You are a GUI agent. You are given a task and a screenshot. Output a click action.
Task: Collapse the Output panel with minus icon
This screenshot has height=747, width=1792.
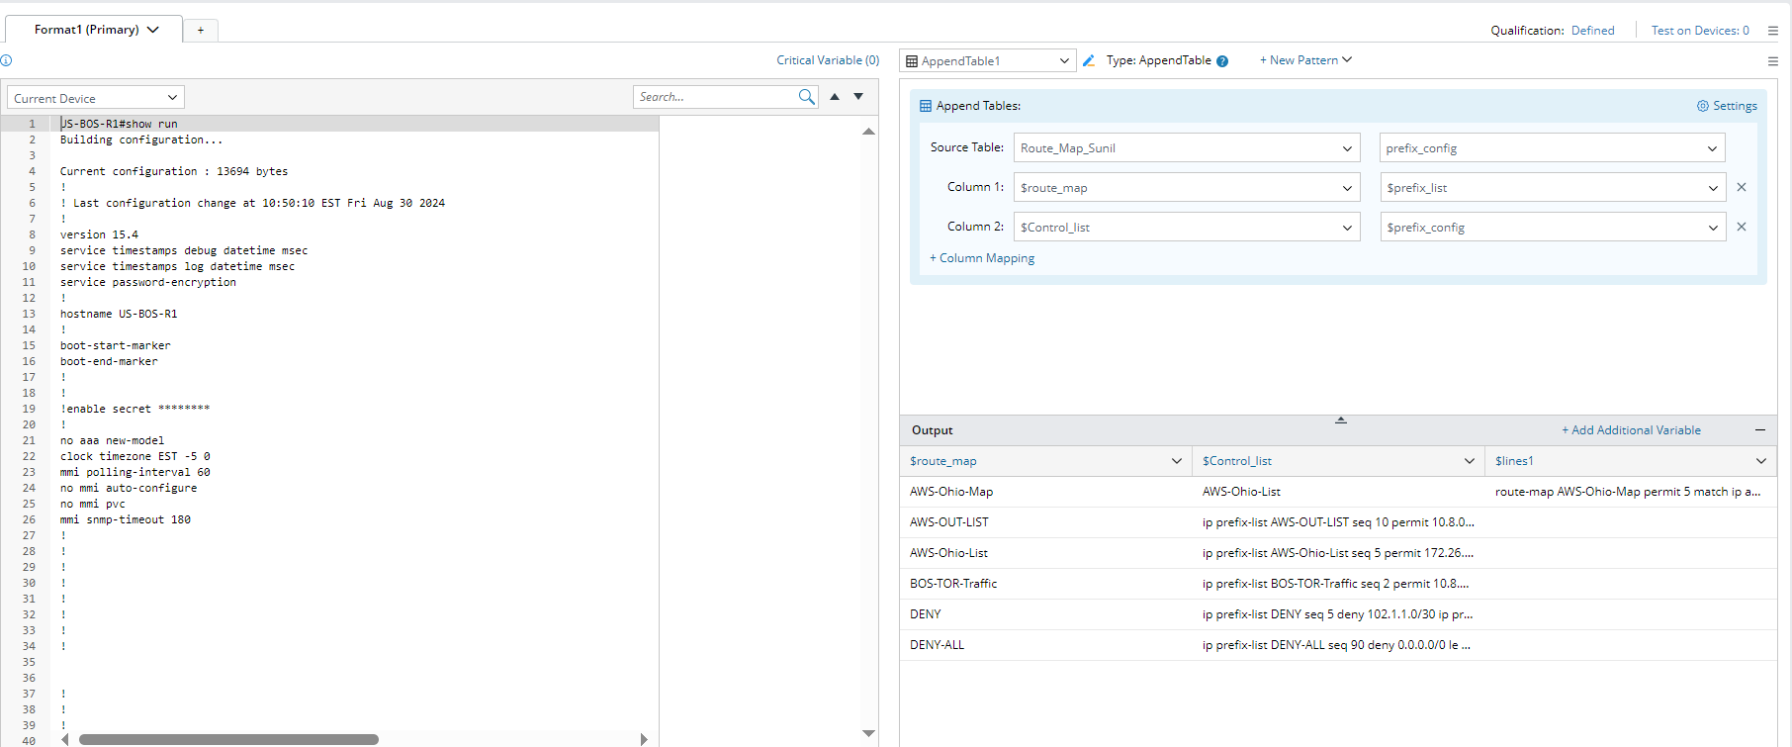click(x=1760, y=430)
